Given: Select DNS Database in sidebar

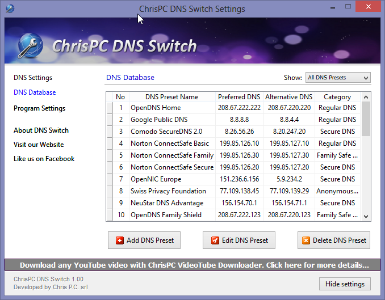Looking at the screenshot, I should 35,92.
